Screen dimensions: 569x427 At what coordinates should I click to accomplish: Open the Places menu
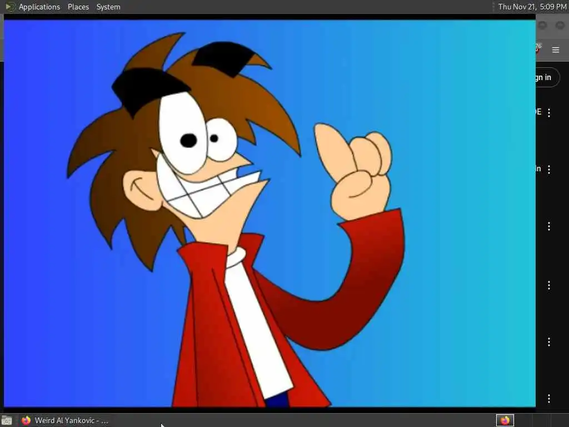[x=78, y=7]
